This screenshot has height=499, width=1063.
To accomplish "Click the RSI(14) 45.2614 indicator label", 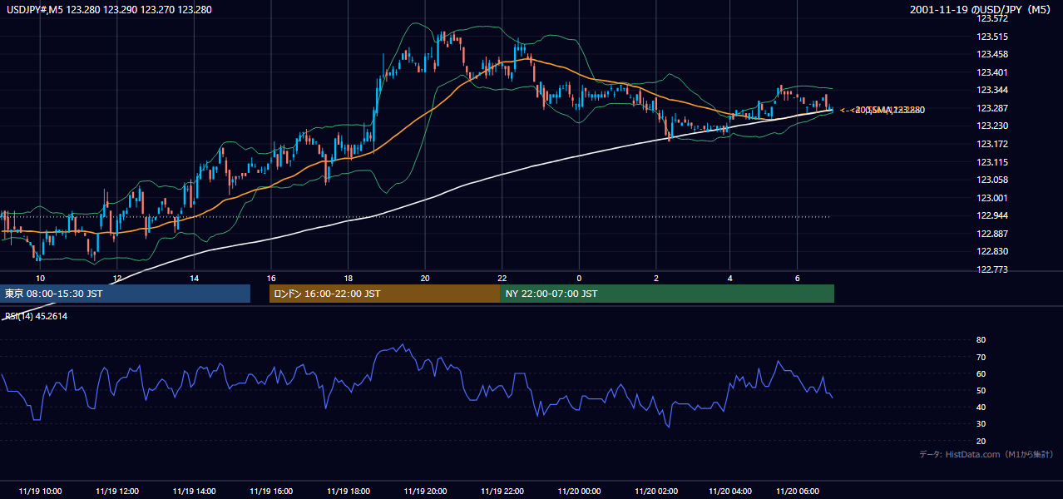I will [36, 316].
